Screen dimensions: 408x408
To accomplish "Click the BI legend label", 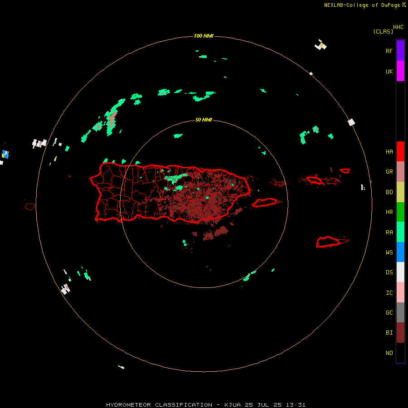I will pos(389,333).
